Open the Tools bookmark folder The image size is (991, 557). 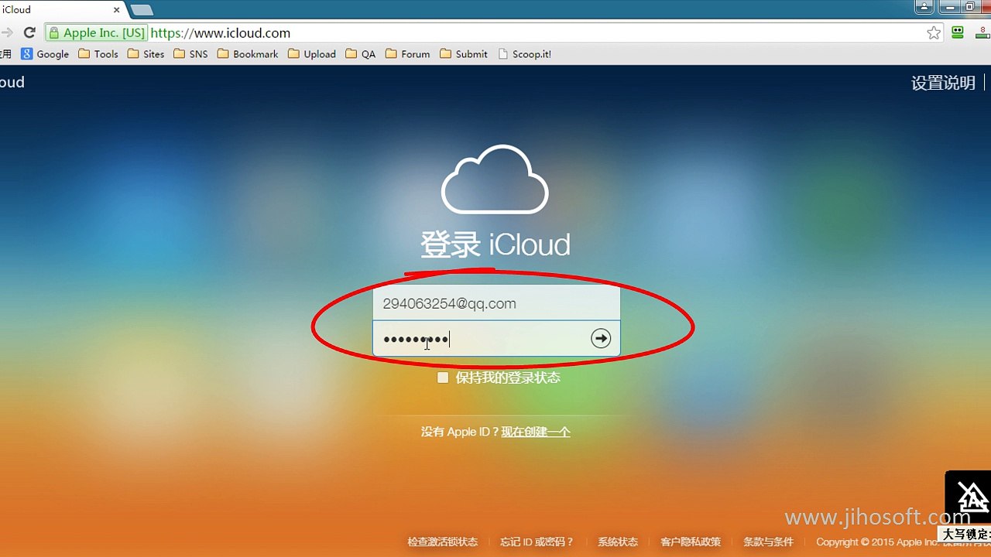pos(98,54)
